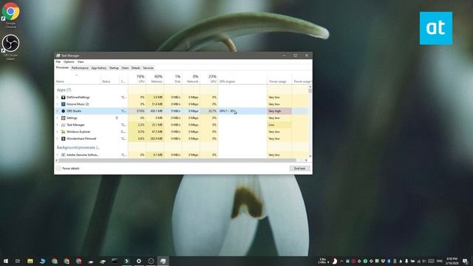This screenshot has width=473, height=266.
Task: Click the horizontal scrollbar in Task Manager
Action: [178, 160]
